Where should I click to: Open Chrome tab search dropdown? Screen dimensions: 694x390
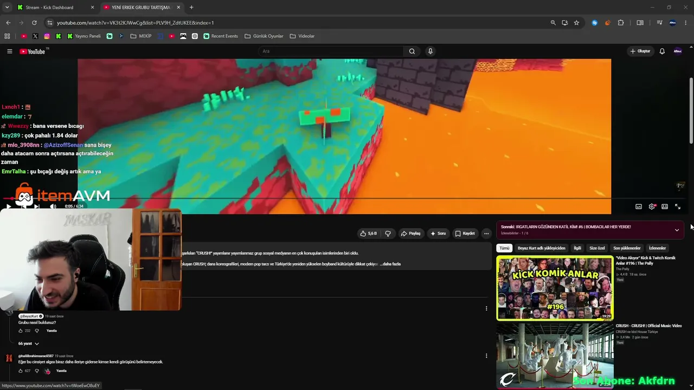(7, 8)
